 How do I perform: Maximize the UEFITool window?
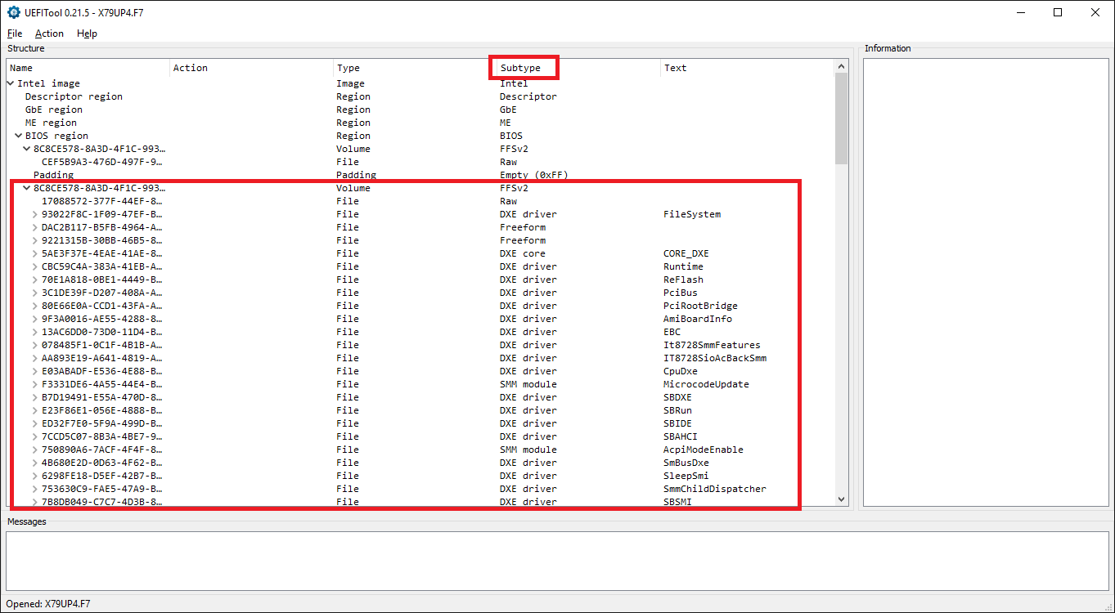tap(1058, 12)
